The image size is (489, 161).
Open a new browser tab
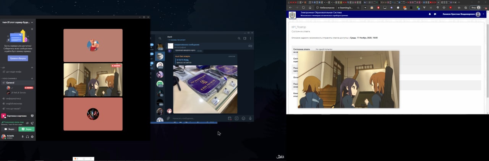[x=459, y=2]
